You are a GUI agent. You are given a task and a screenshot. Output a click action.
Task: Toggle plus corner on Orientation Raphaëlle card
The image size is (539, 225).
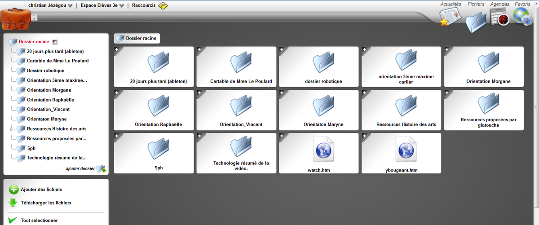117,93
